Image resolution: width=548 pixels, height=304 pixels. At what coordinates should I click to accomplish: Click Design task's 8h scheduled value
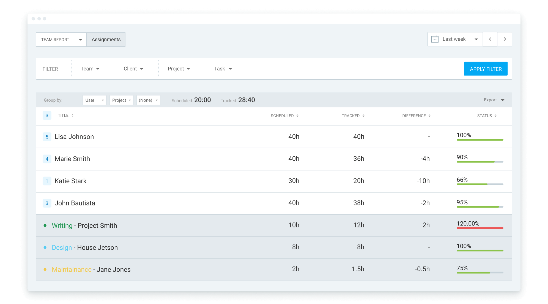pyautogui.click(x=296, y=247)
